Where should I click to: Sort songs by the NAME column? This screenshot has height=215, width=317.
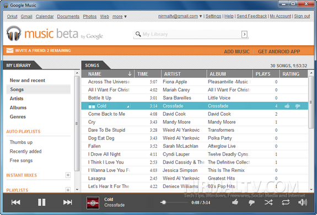108,74
